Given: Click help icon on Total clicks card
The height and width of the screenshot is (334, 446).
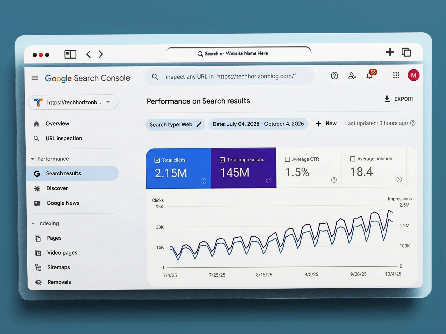Looking at the screenshot, I should (x=204, y=181).
